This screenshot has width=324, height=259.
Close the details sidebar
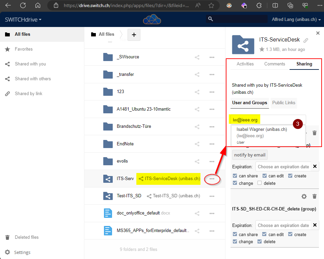(318, 33)
